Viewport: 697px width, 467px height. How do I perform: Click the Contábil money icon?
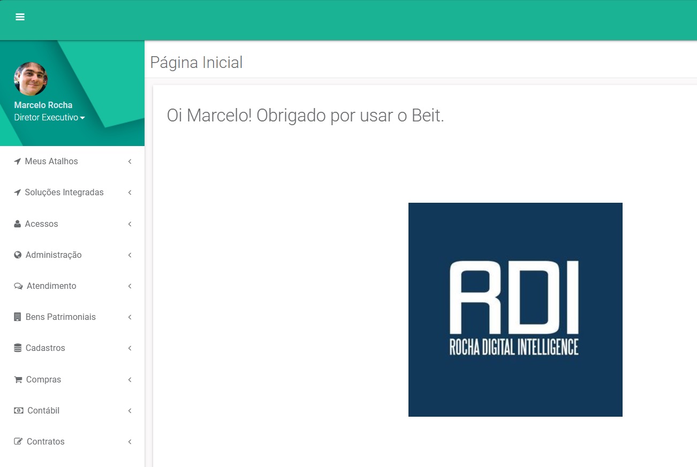pos(18,410)
